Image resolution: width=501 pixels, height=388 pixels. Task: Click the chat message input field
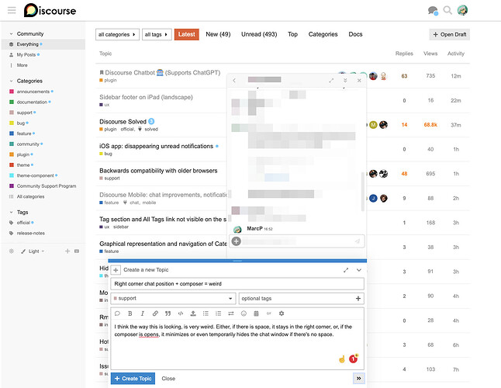(x=297, y=241)
